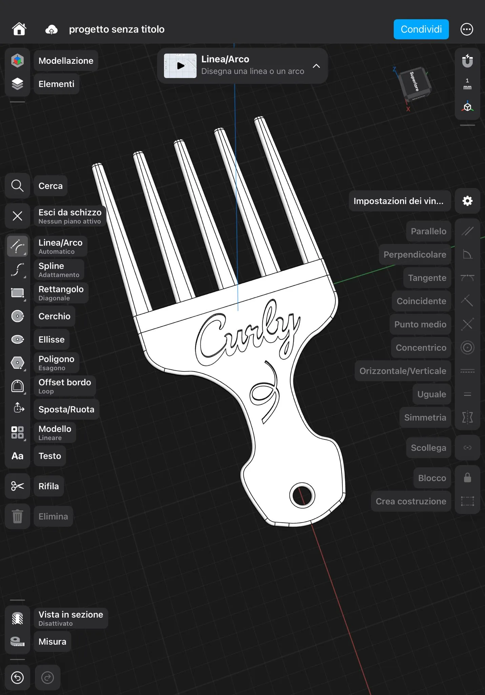Apply the Concentrico constraint icon
This screenshot has width=485, height=695.
[x=467, y=347]
